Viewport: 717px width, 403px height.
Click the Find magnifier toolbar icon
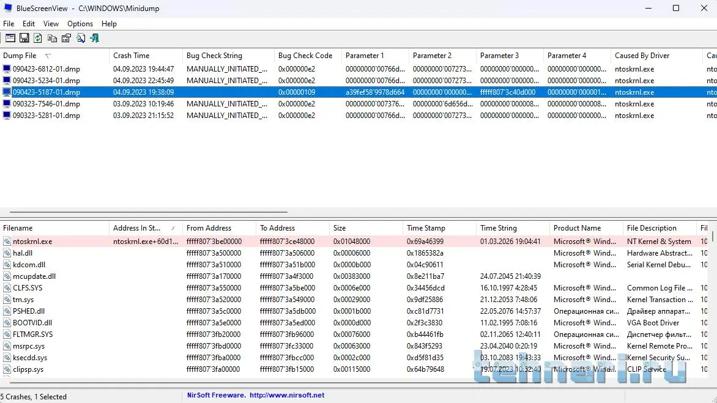click(x=80, y=38)
